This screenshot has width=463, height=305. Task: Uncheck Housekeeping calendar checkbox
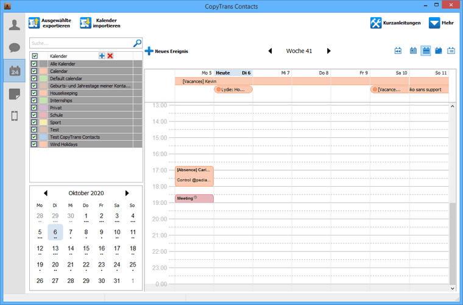click(34, 93)
